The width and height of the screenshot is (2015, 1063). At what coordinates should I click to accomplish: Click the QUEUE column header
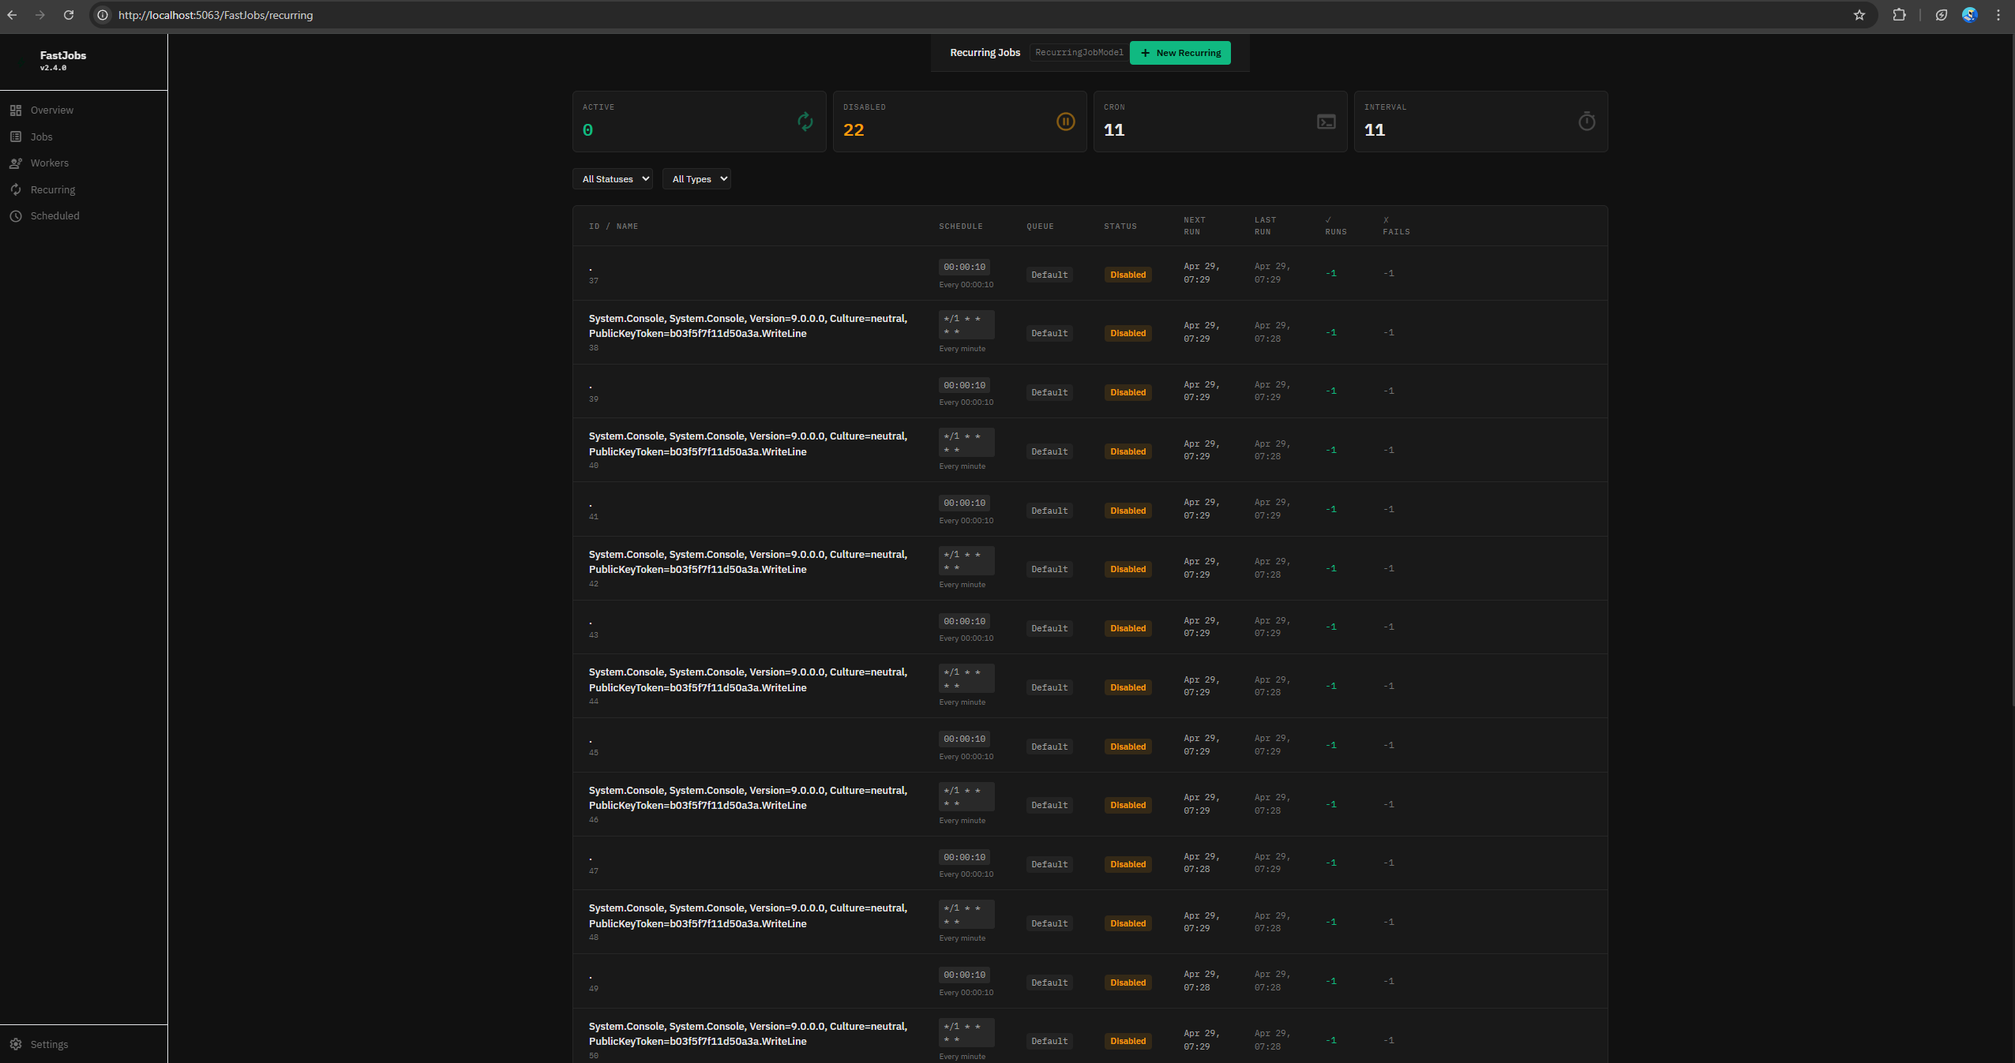click(1040, 226)
